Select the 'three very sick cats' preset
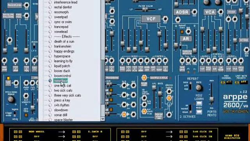 tap(68, 96)
